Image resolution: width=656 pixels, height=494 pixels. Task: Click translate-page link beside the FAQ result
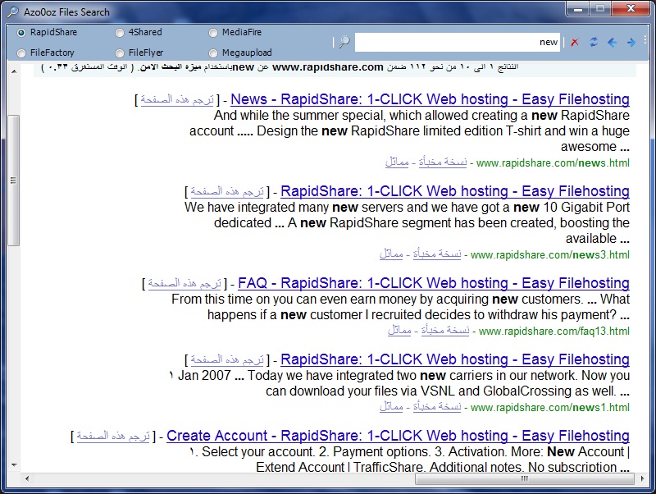click(x=184, y=283)
